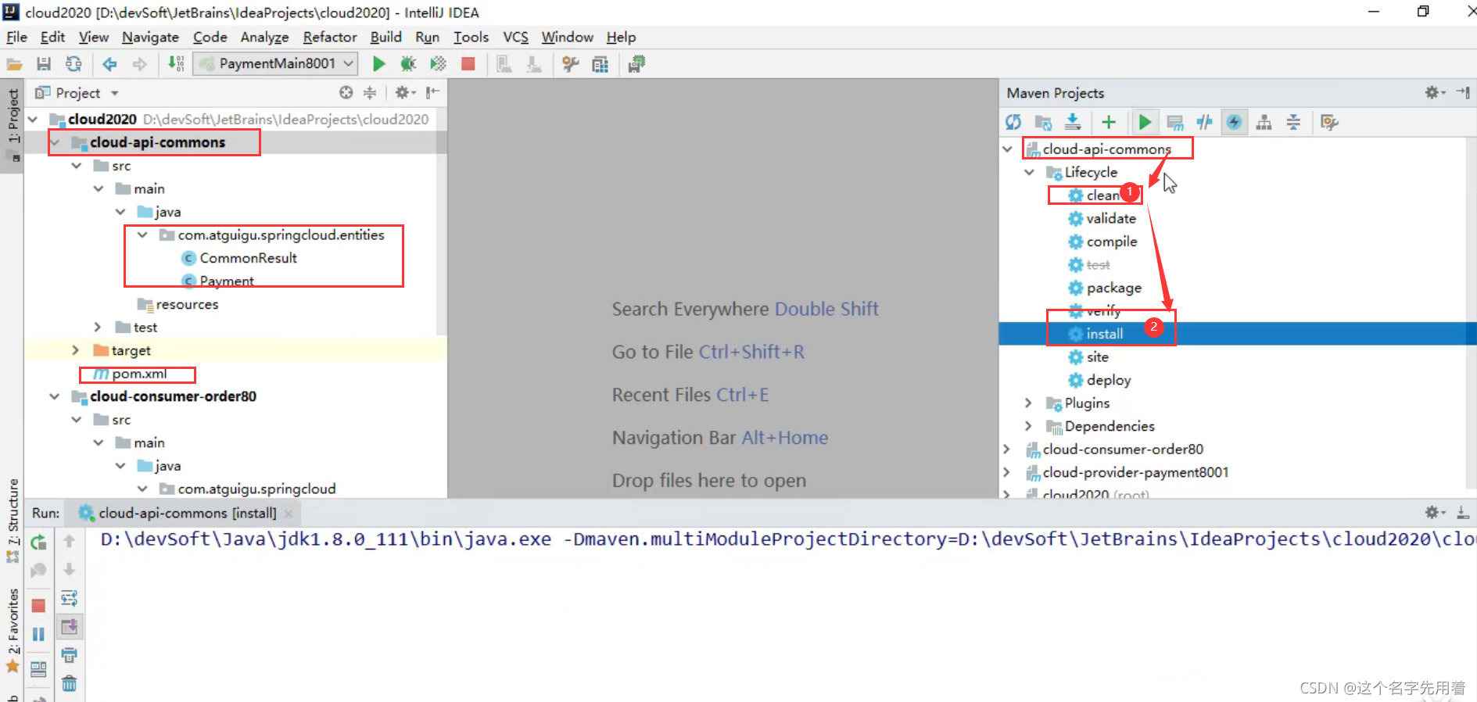This screenshot has height=702, width=1477.
Task: Start debugging with the bug icon
Action: (x=408, y=64)
